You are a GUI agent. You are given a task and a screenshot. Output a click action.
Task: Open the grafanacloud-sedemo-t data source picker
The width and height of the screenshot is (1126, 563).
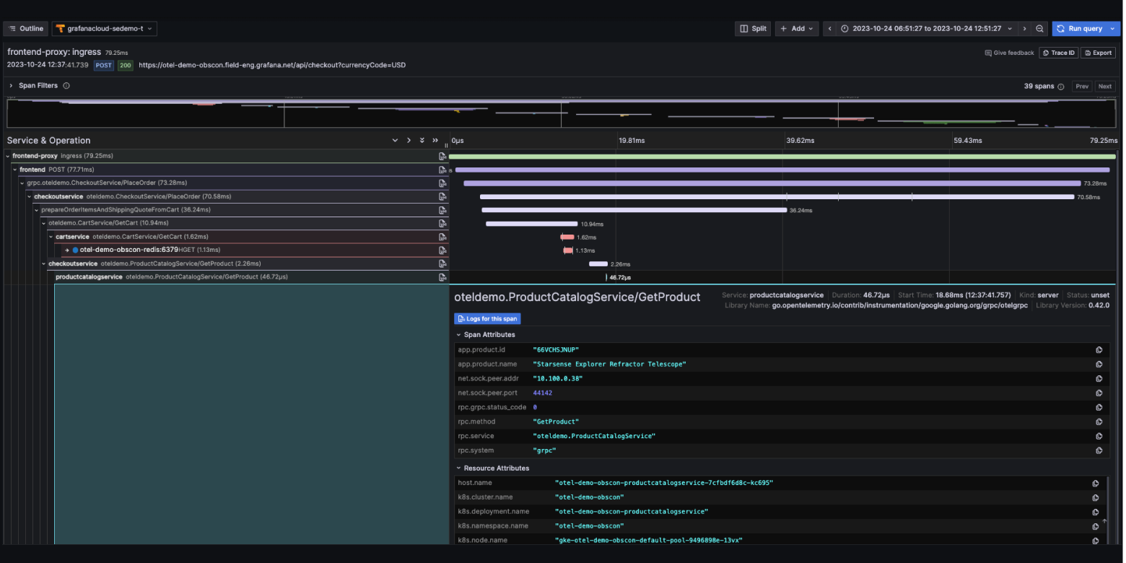[x=105, y=28]
